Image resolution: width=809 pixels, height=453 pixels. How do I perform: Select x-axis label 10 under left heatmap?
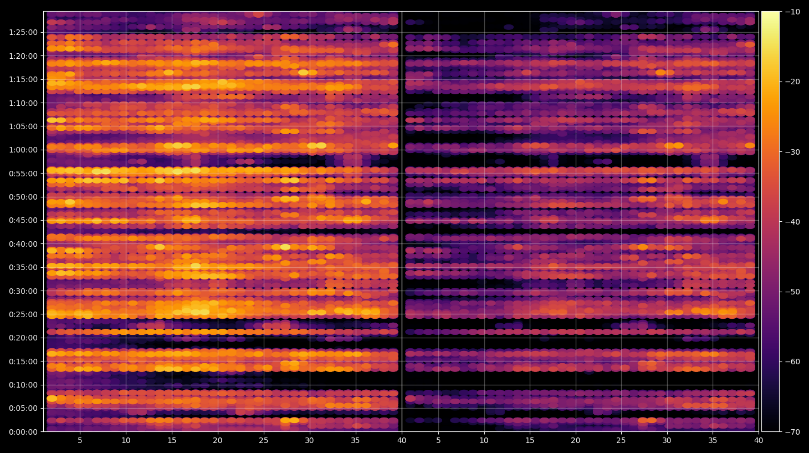(x=126, y=441)
